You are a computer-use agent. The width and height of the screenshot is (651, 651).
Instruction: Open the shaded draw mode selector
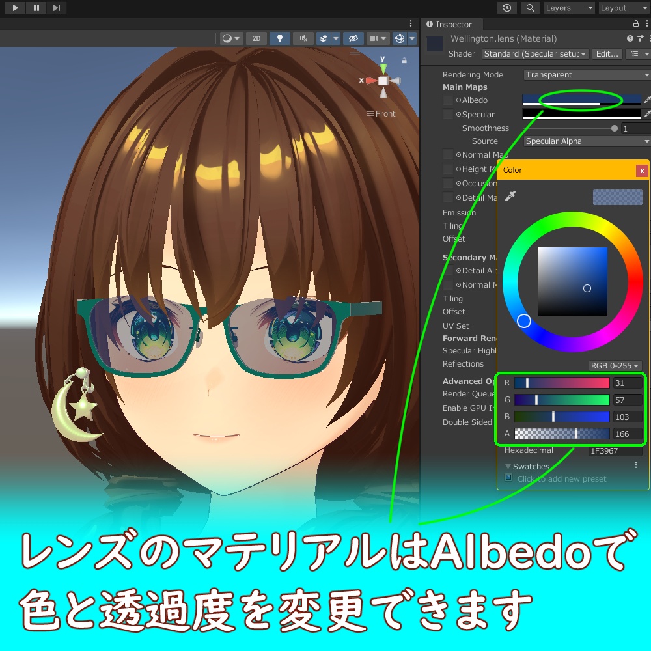point(229,38)
